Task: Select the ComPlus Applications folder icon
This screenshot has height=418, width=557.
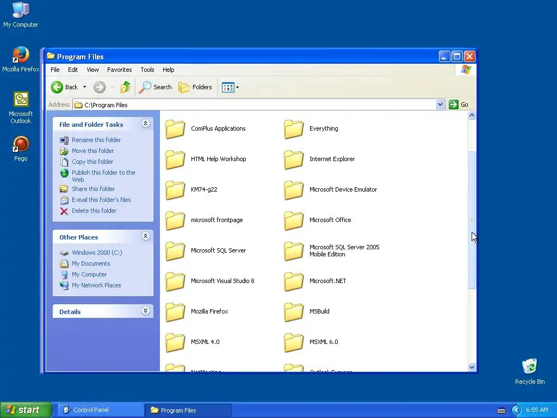Action: pos(175,128)
